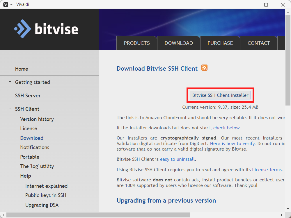
Task: Click the scroll down arrow
Action: click(288, 208)
